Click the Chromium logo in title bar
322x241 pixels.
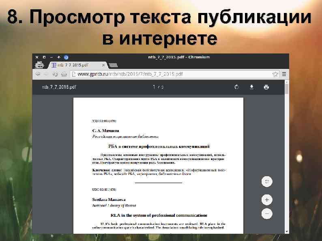point(66,57)
